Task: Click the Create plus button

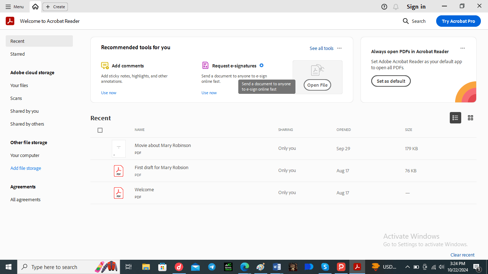Action: click(55, 7)
